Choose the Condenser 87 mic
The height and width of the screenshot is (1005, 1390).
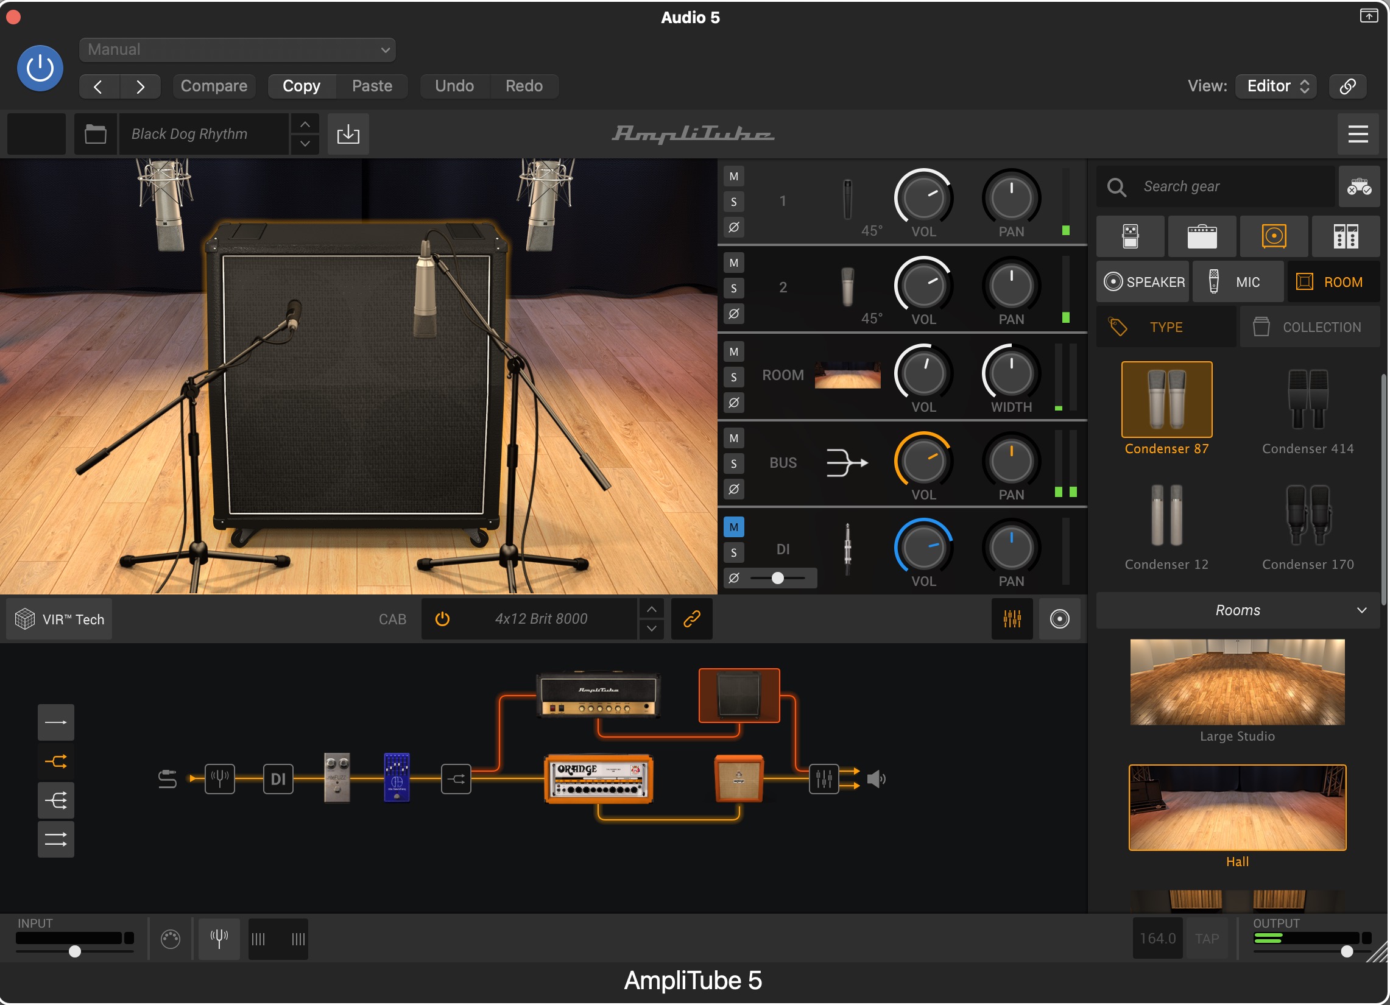coord(1166,408)
